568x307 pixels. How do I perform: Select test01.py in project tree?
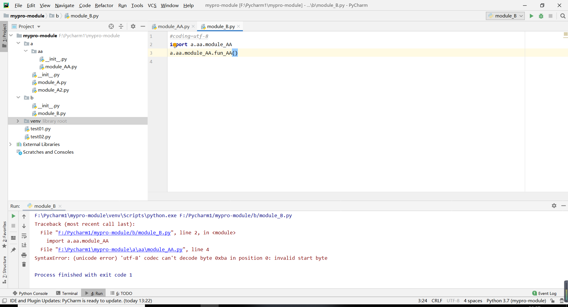(x=40, y=129)
